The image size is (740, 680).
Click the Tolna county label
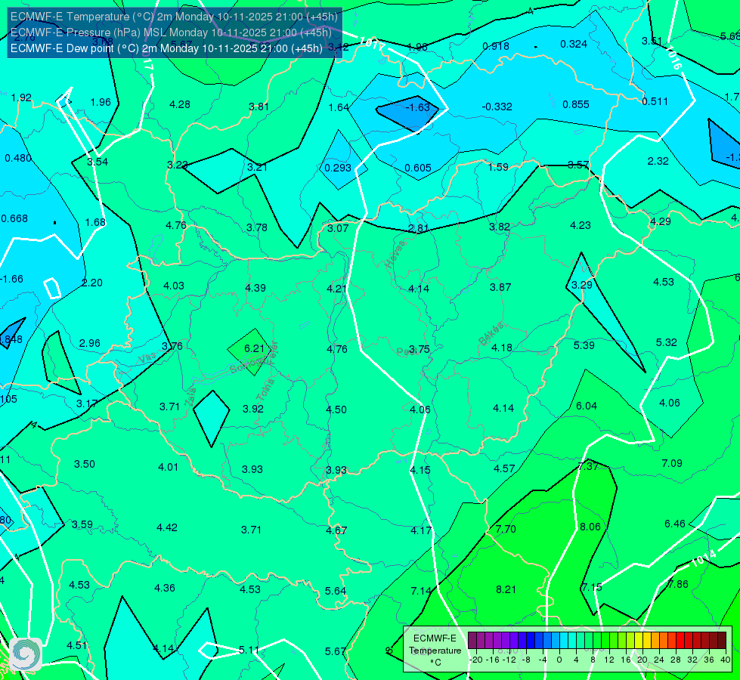tap(265, 390)
